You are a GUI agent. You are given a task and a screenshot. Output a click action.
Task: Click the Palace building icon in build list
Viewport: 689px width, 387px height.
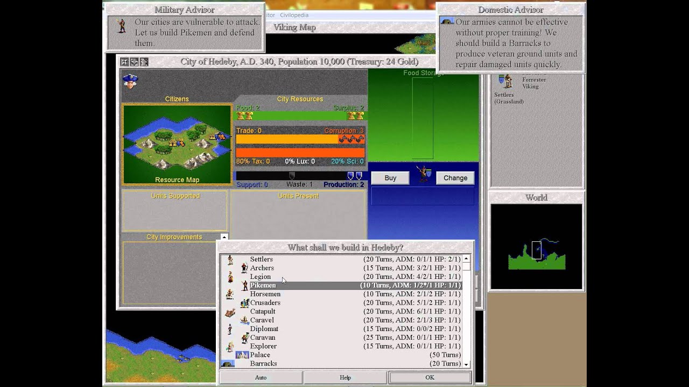tap(242, 355)
